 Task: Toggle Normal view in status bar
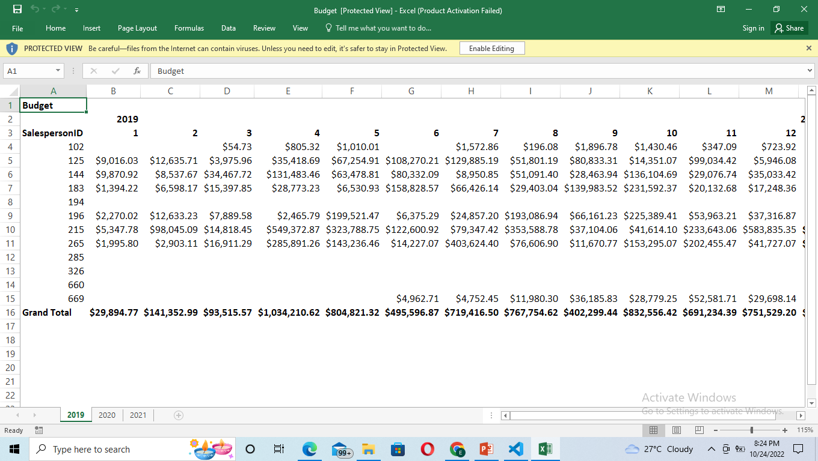(654, 430)
